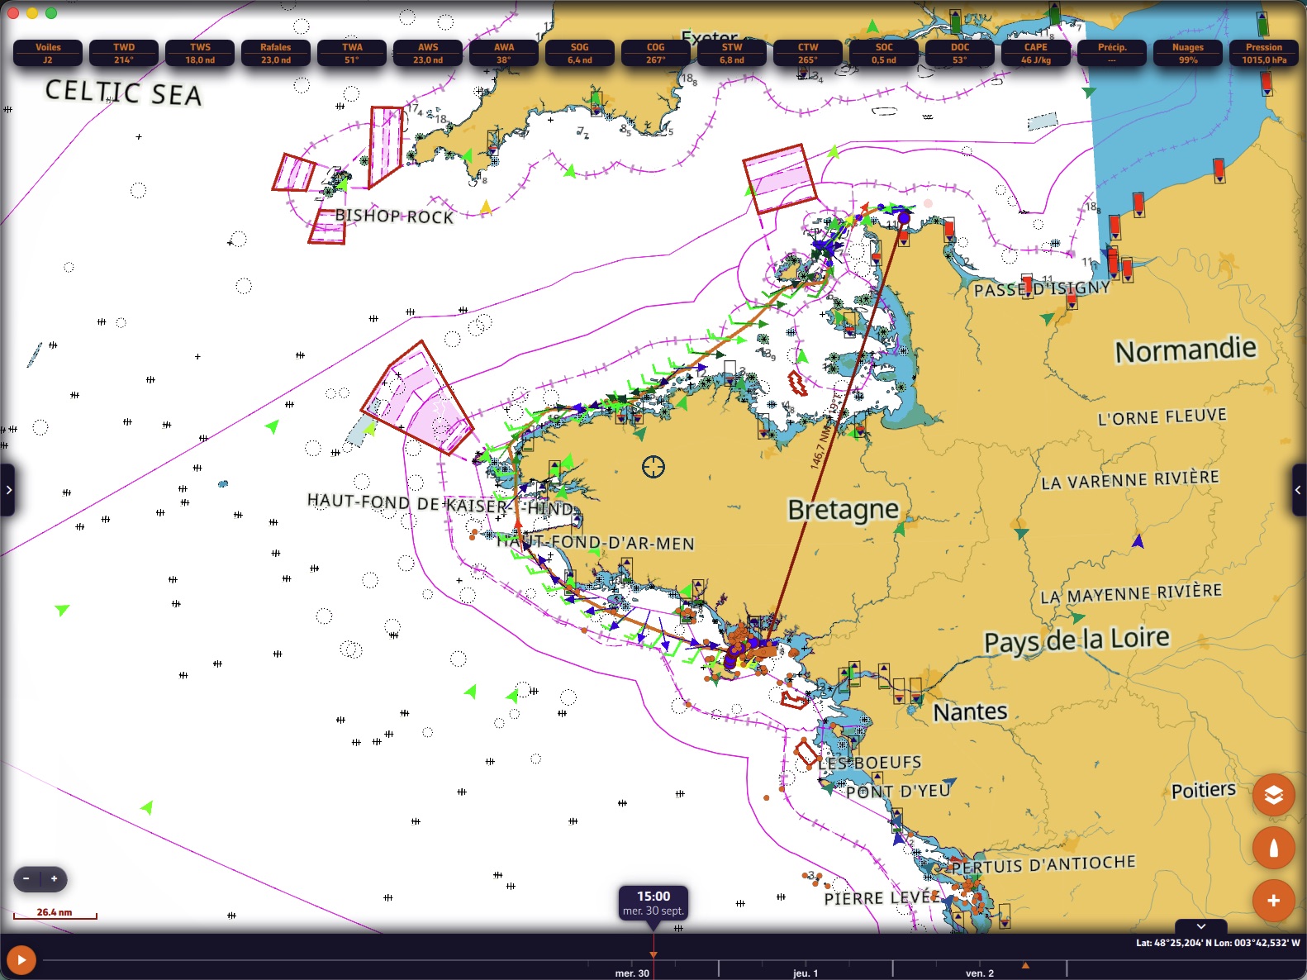Click the 146,7 NM route distance label

pos(826,431)
